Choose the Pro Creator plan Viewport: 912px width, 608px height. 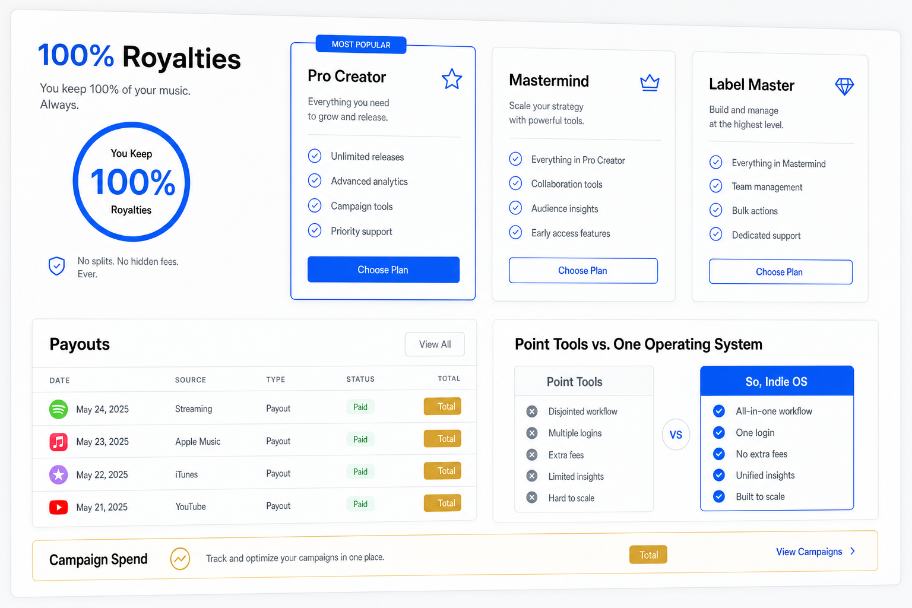(384, 270)
